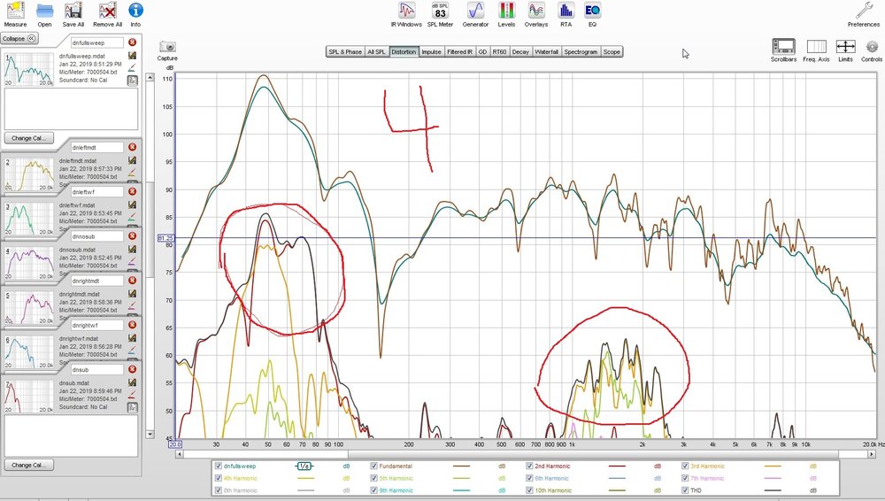
Task: Open graph Controls gear
Action: coord(872,50)
